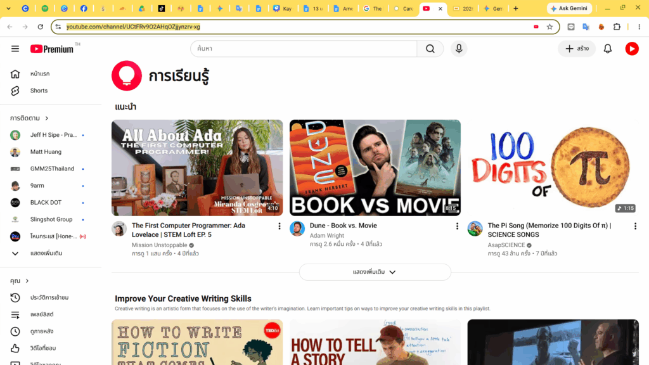Open the account avatar menu
Screen dimensions: 649x365
[632, 49]
